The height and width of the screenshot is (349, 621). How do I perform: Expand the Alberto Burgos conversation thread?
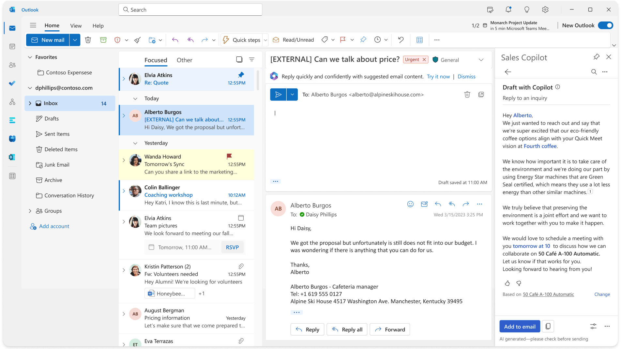pos(124,115)
